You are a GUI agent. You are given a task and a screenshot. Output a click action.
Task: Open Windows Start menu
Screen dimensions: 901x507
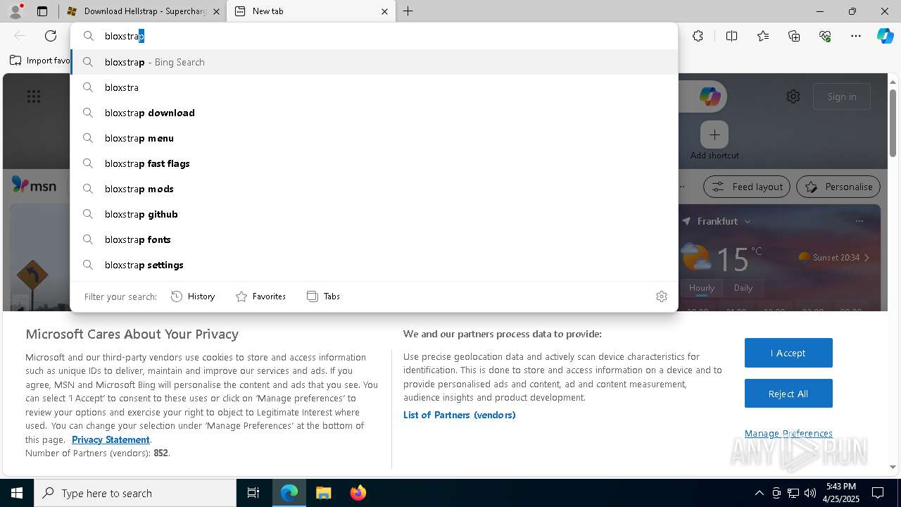(17, 493)
